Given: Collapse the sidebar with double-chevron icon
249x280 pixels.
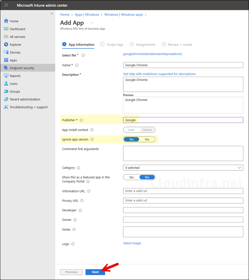Looking at the screenshot, I should (x=52, y=13).
